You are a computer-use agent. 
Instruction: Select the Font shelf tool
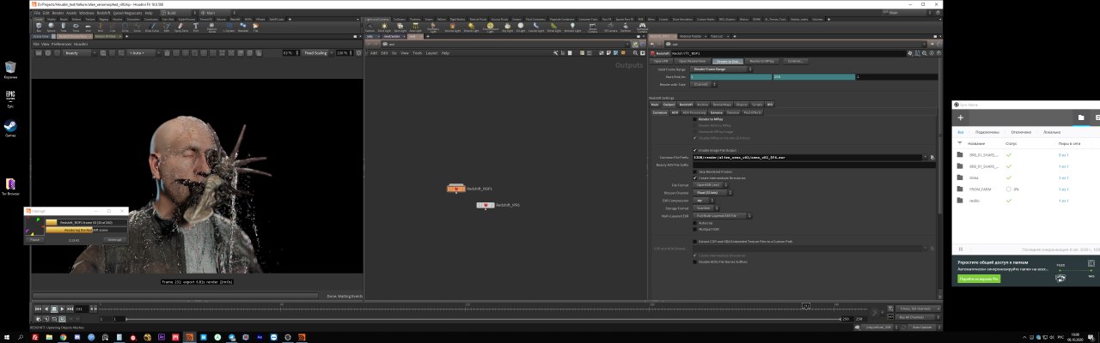pos(196,27)
